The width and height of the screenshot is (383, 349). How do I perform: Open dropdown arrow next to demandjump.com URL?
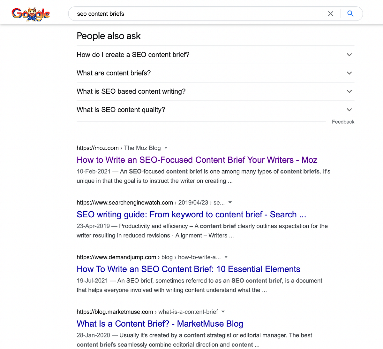click(x=226, y=257)
